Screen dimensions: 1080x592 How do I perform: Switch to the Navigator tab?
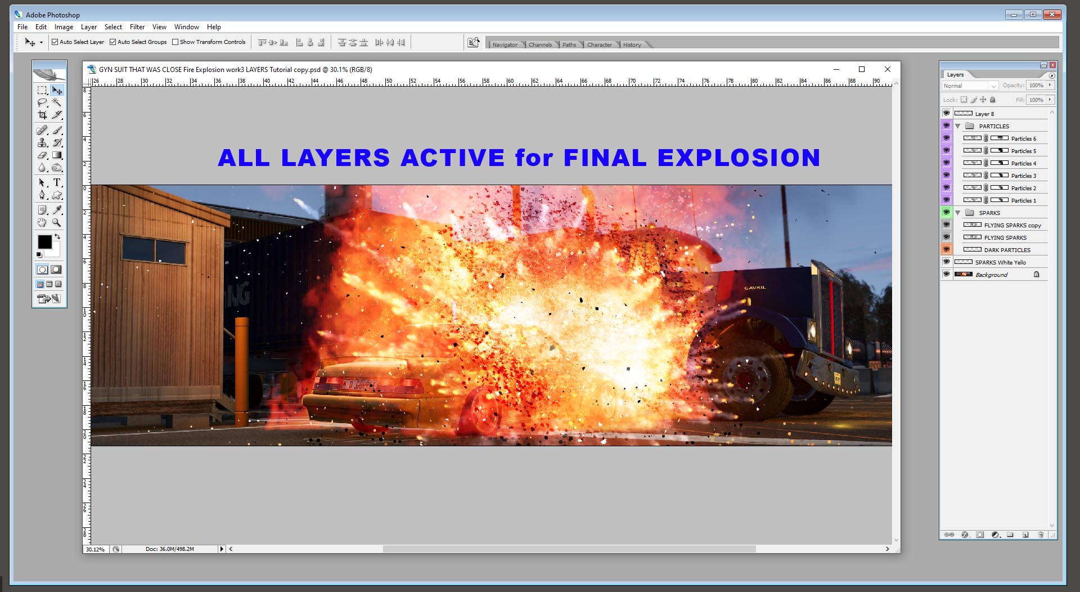(x=505, y=45)
